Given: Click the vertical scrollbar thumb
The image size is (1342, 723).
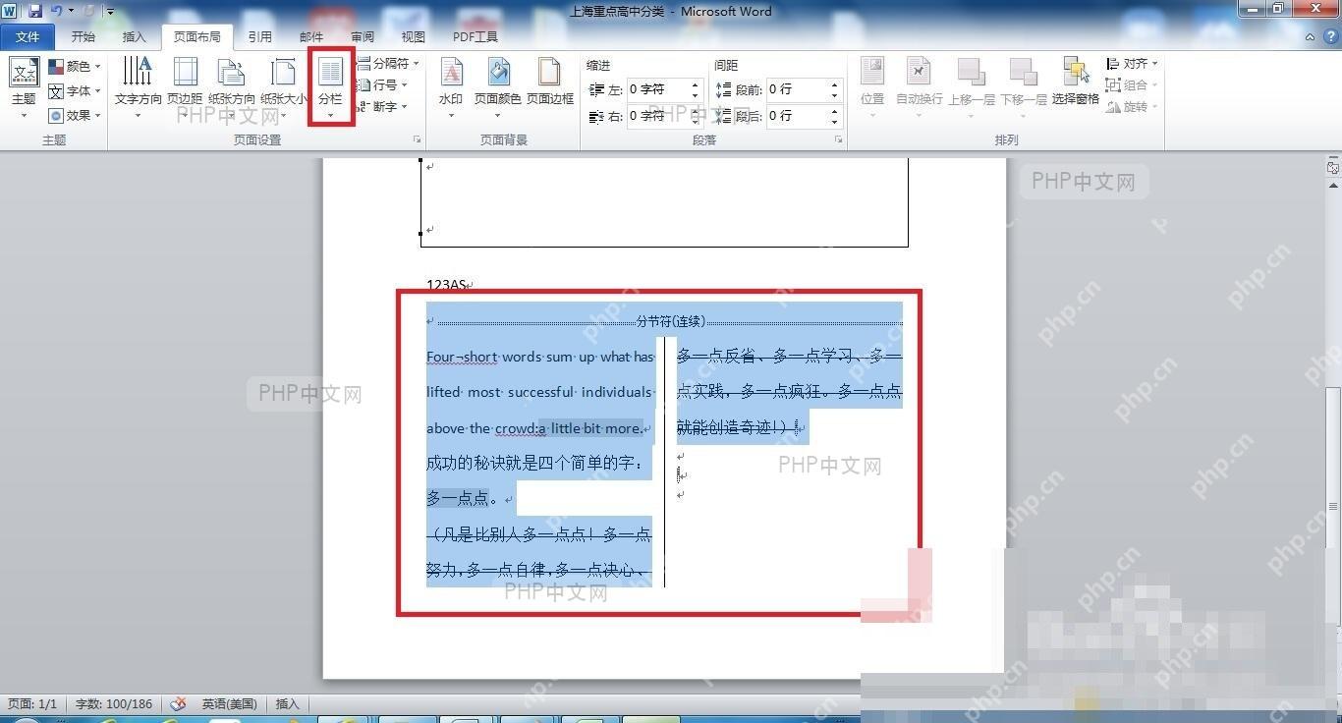Looking at the screenshot, I should click(1333, 505).
